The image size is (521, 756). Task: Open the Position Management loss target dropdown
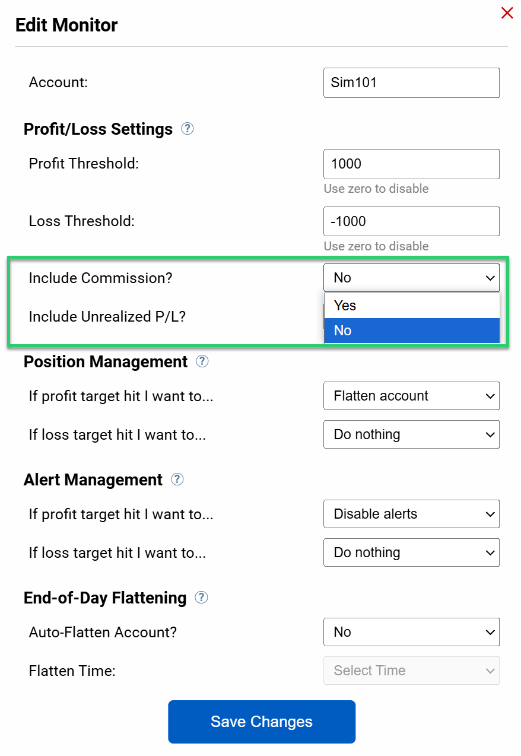(x=411, y=434)
